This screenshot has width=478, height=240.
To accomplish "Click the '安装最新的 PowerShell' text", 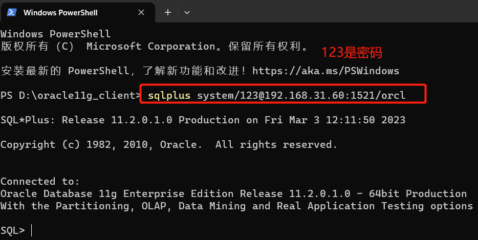I will pos(65,71).
